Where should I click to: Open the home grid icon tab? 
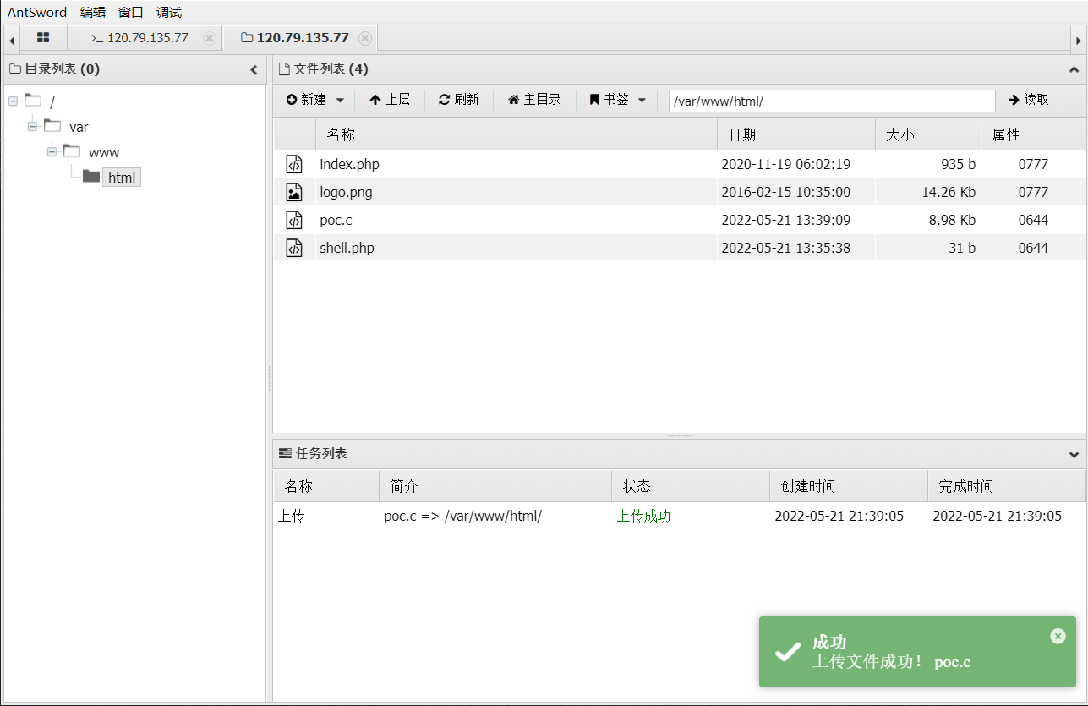tap(43, 38)
